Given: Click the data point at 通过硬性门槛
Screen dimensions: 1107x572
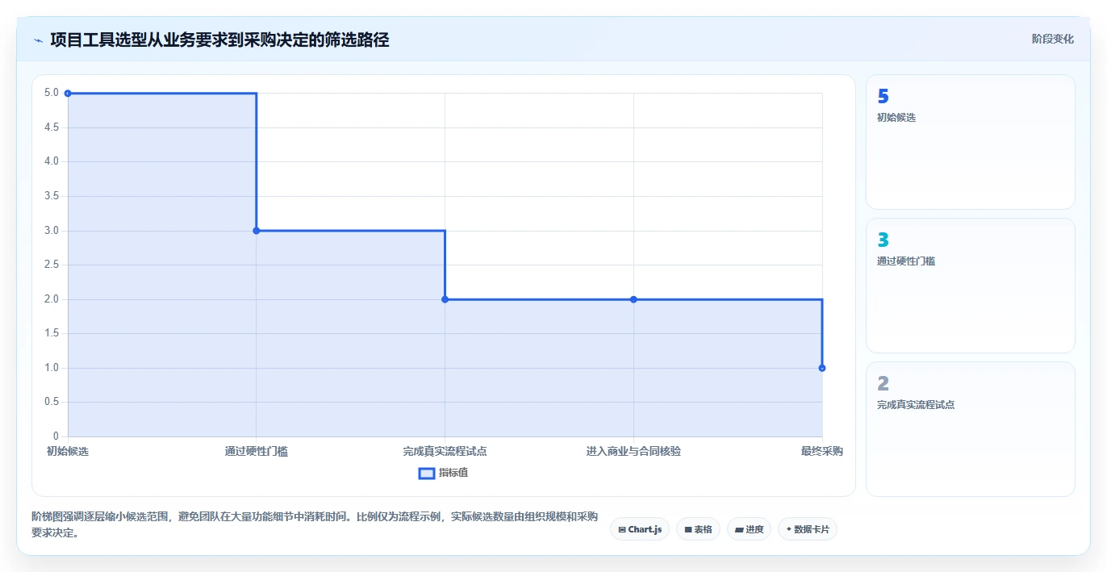Looking at the screenshot, I should 257,231.
